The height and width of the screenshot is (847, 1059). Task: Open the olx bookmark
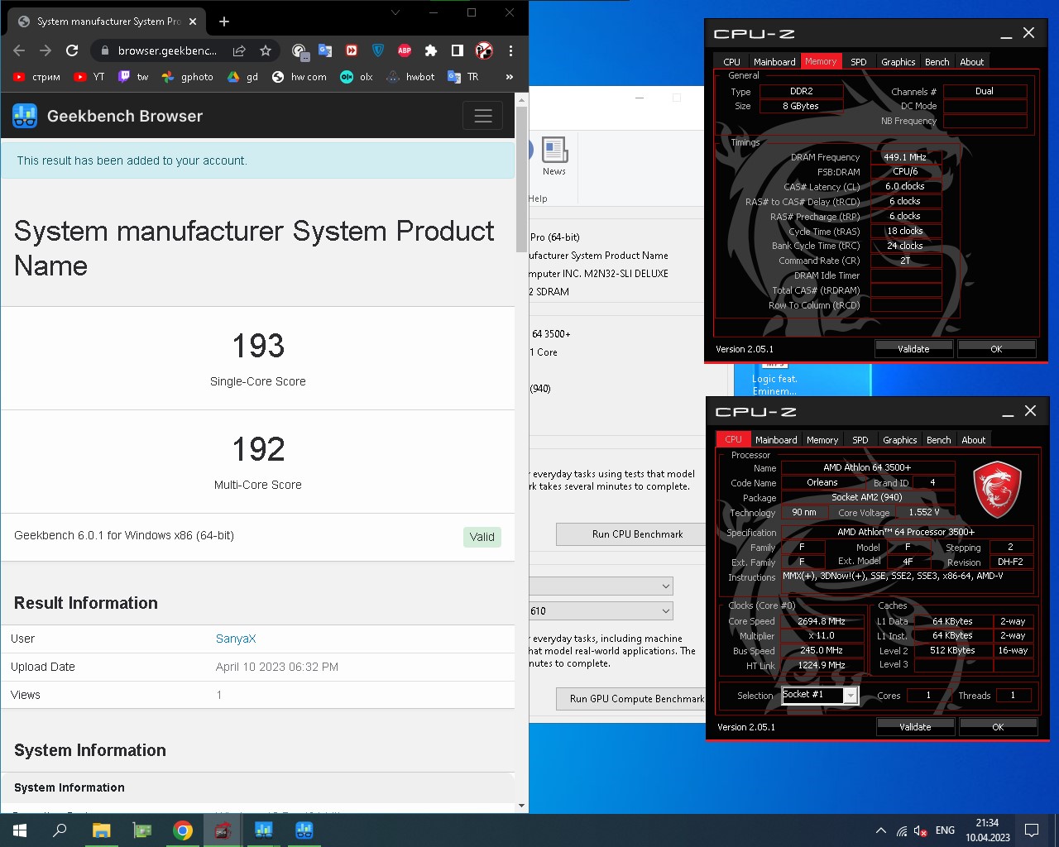pyautogui.click(x=357, y=77)
